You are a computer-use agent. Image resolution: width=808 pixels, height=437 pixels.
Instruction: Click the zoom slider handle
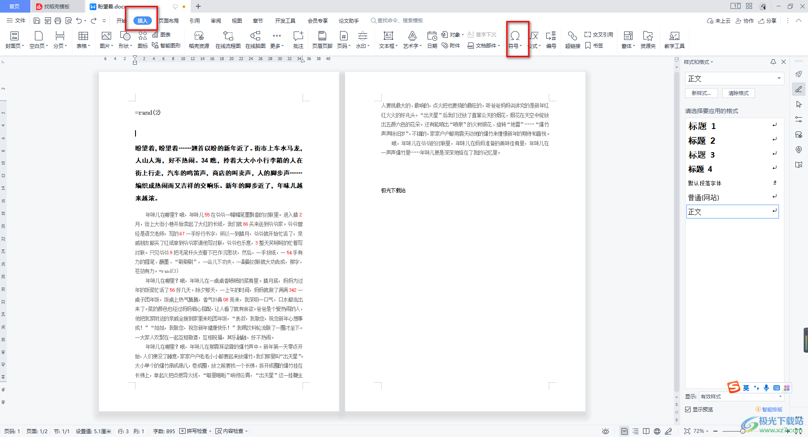point(743,431)
